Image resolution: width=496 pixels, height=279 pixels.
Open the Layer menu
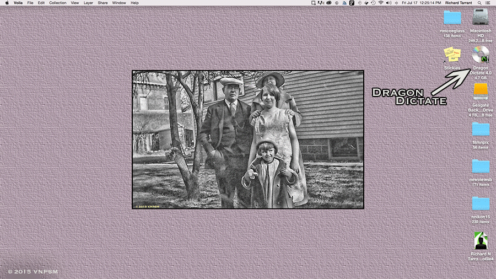[88, 3]
